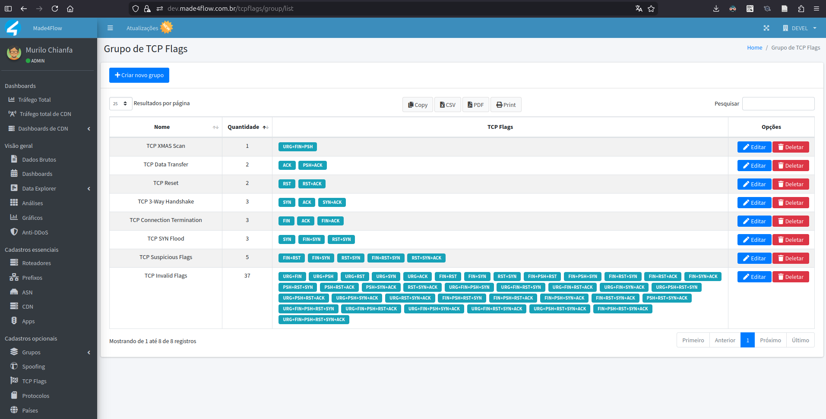Click the Spoofing icon in the sidebar
The height and width of the screenshot is (419, 826).
coord(14,366)
